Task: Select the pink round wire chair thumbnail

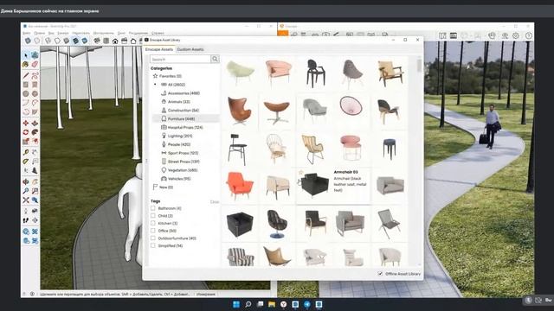Action: (351, 105)
